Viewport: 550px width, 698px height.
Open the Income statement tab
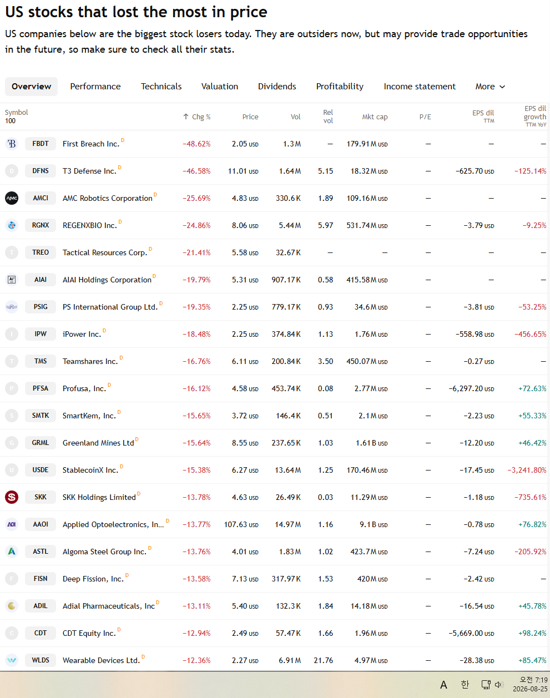(420, 87)
